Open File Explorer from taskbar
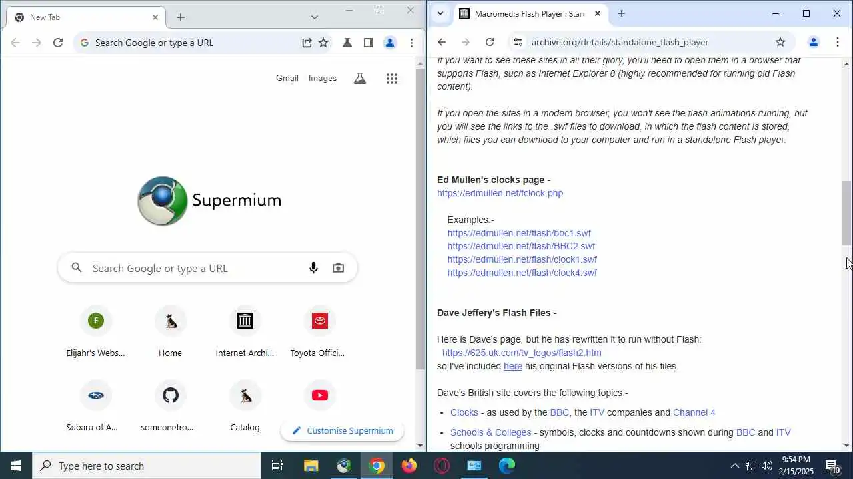The image size is (853, 479). click(x=311, y=466)
